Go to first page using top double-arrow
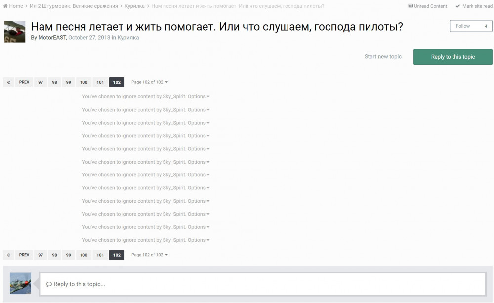The image size is (494, 303). 8,82
